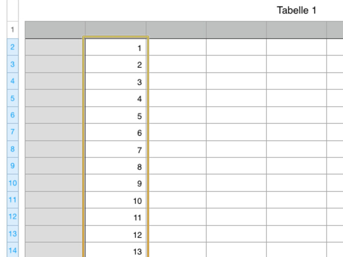Select the gray first-column cell in row 3
The image size is (343, 257).
[x=55, y=64]
